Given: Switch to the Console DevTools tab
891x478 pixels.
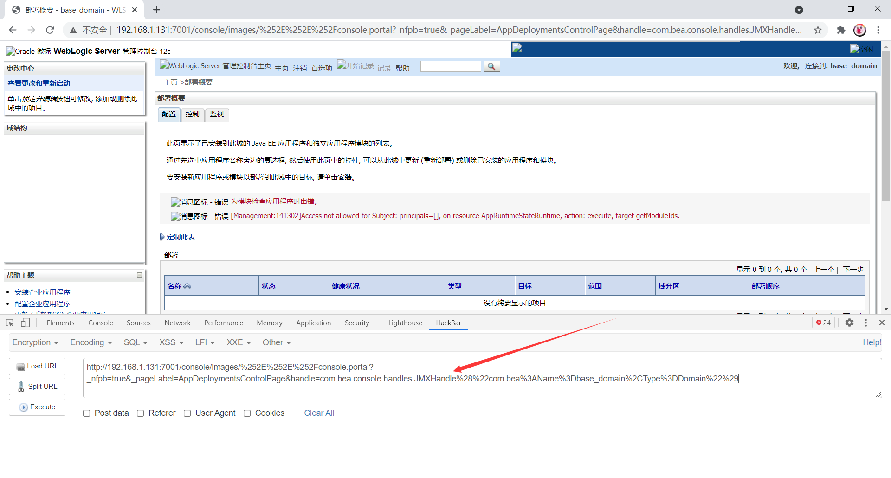Looking at the screenshot, I should click(x=101, y=323).
